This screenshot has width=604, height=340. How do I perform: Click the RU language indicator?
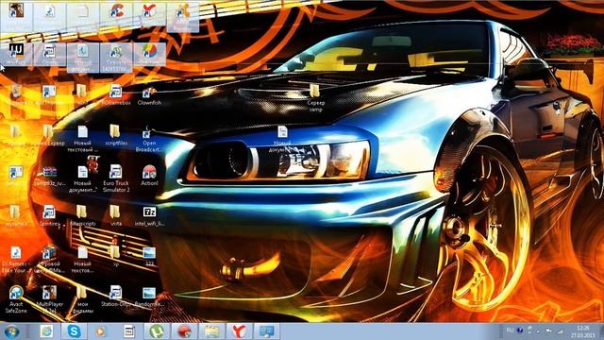pyautogui.click(x=510, y=331)
